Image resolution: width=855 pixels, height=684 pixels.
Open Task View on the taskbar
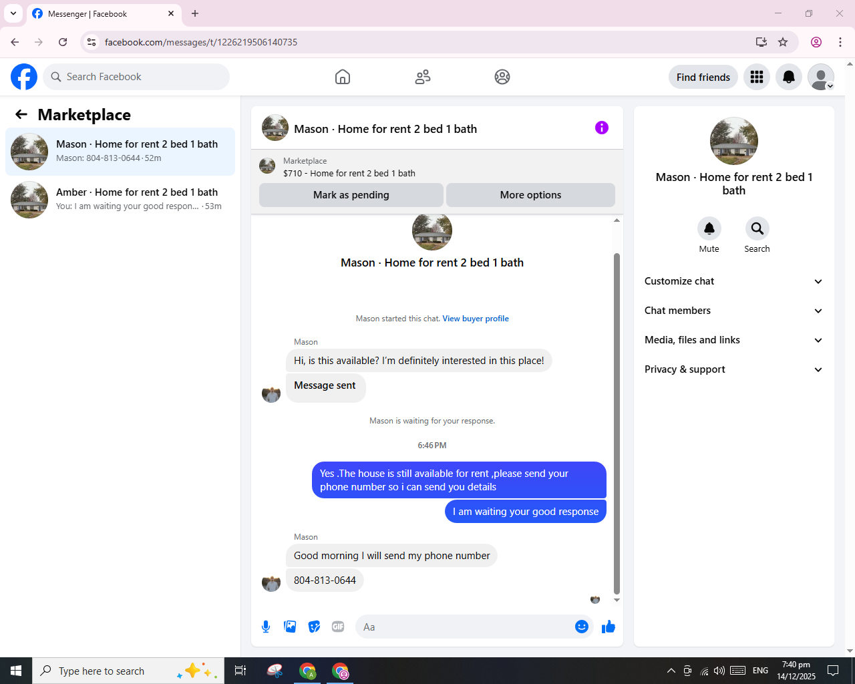[240, 671]
